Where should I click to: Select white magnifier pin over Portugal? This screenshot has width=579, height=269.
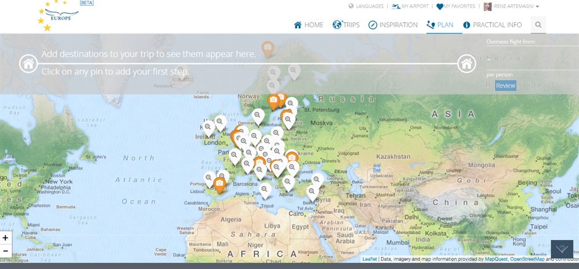(209, 180)
